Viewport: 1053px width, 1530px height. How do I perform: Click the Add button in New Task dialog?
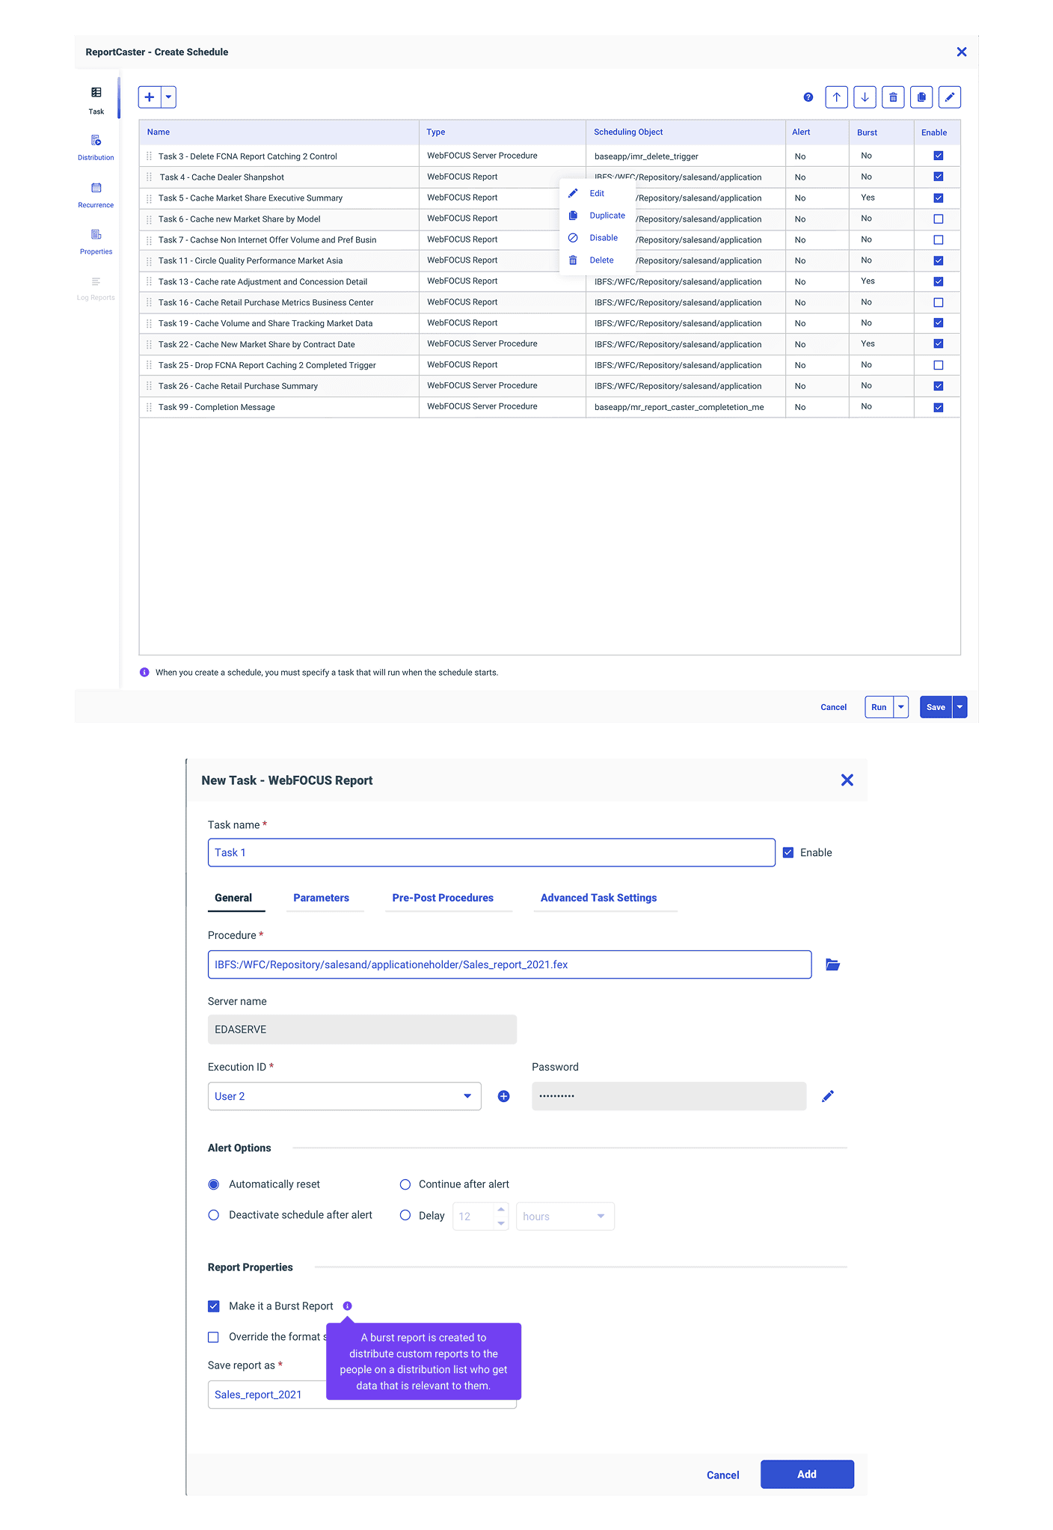pos(806,1475)
